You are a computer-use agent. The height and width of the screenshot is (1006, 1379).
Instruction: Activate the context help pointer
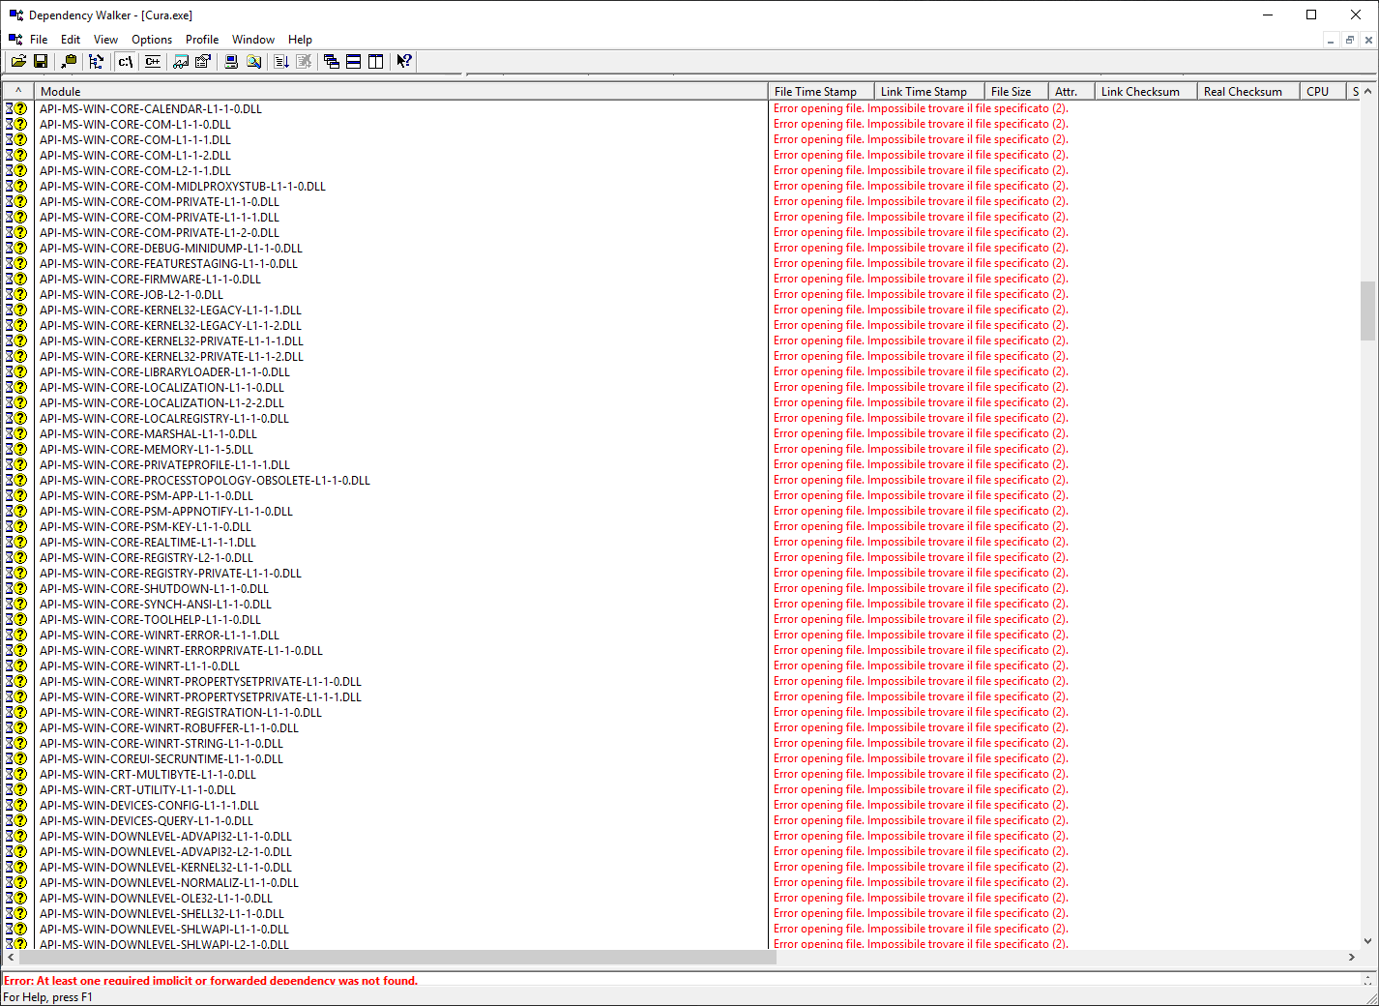click(403, 61)
